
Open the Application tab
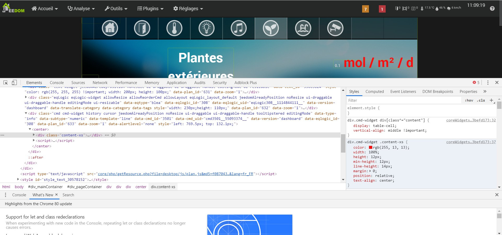pyautogui.click(x=177, y=82)
